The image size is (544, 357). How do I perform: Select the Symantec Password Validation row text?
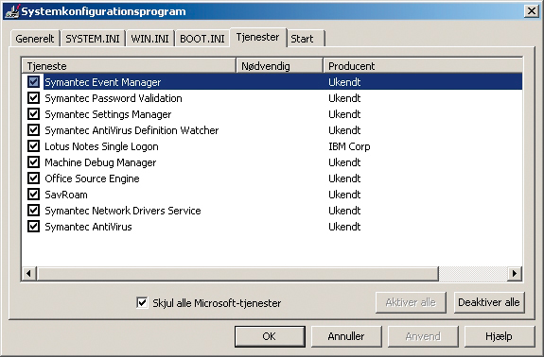pos(114,98)
